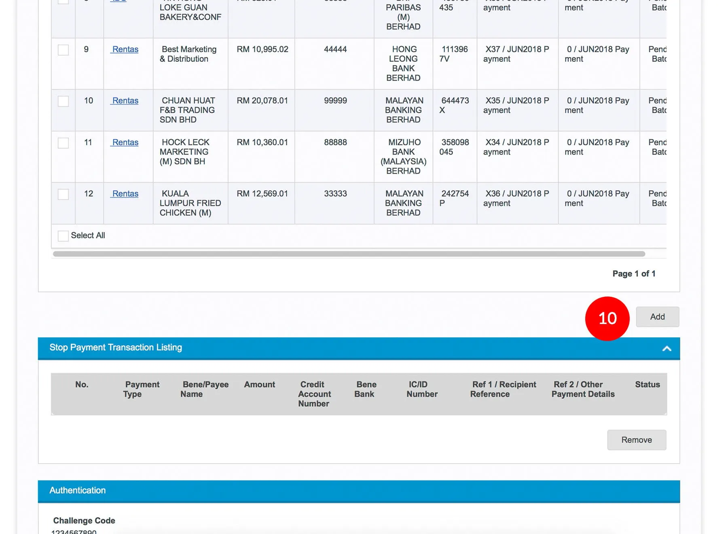Click the Stop Payment Transaction Listing header title
Screen dimensions: 728x534
tap(116, 348)
